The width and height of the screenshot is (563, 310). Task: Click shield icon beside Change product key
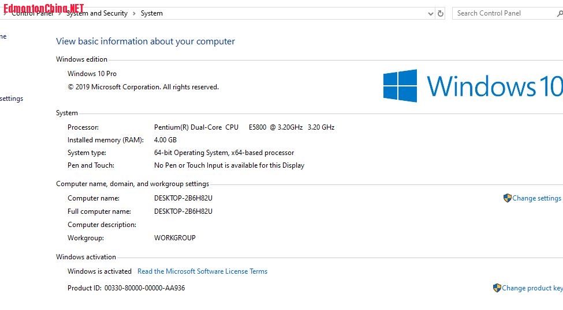point(497,288)
